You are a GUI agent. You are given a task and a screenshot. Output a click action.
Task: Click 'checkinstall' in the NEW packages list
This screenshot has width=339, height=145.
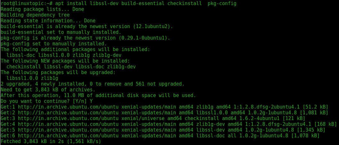(x=24, y=66)
